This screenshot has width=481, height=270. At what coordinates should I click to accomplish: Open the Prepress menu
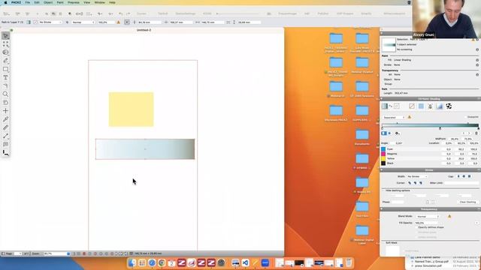[x=74, y=2]
